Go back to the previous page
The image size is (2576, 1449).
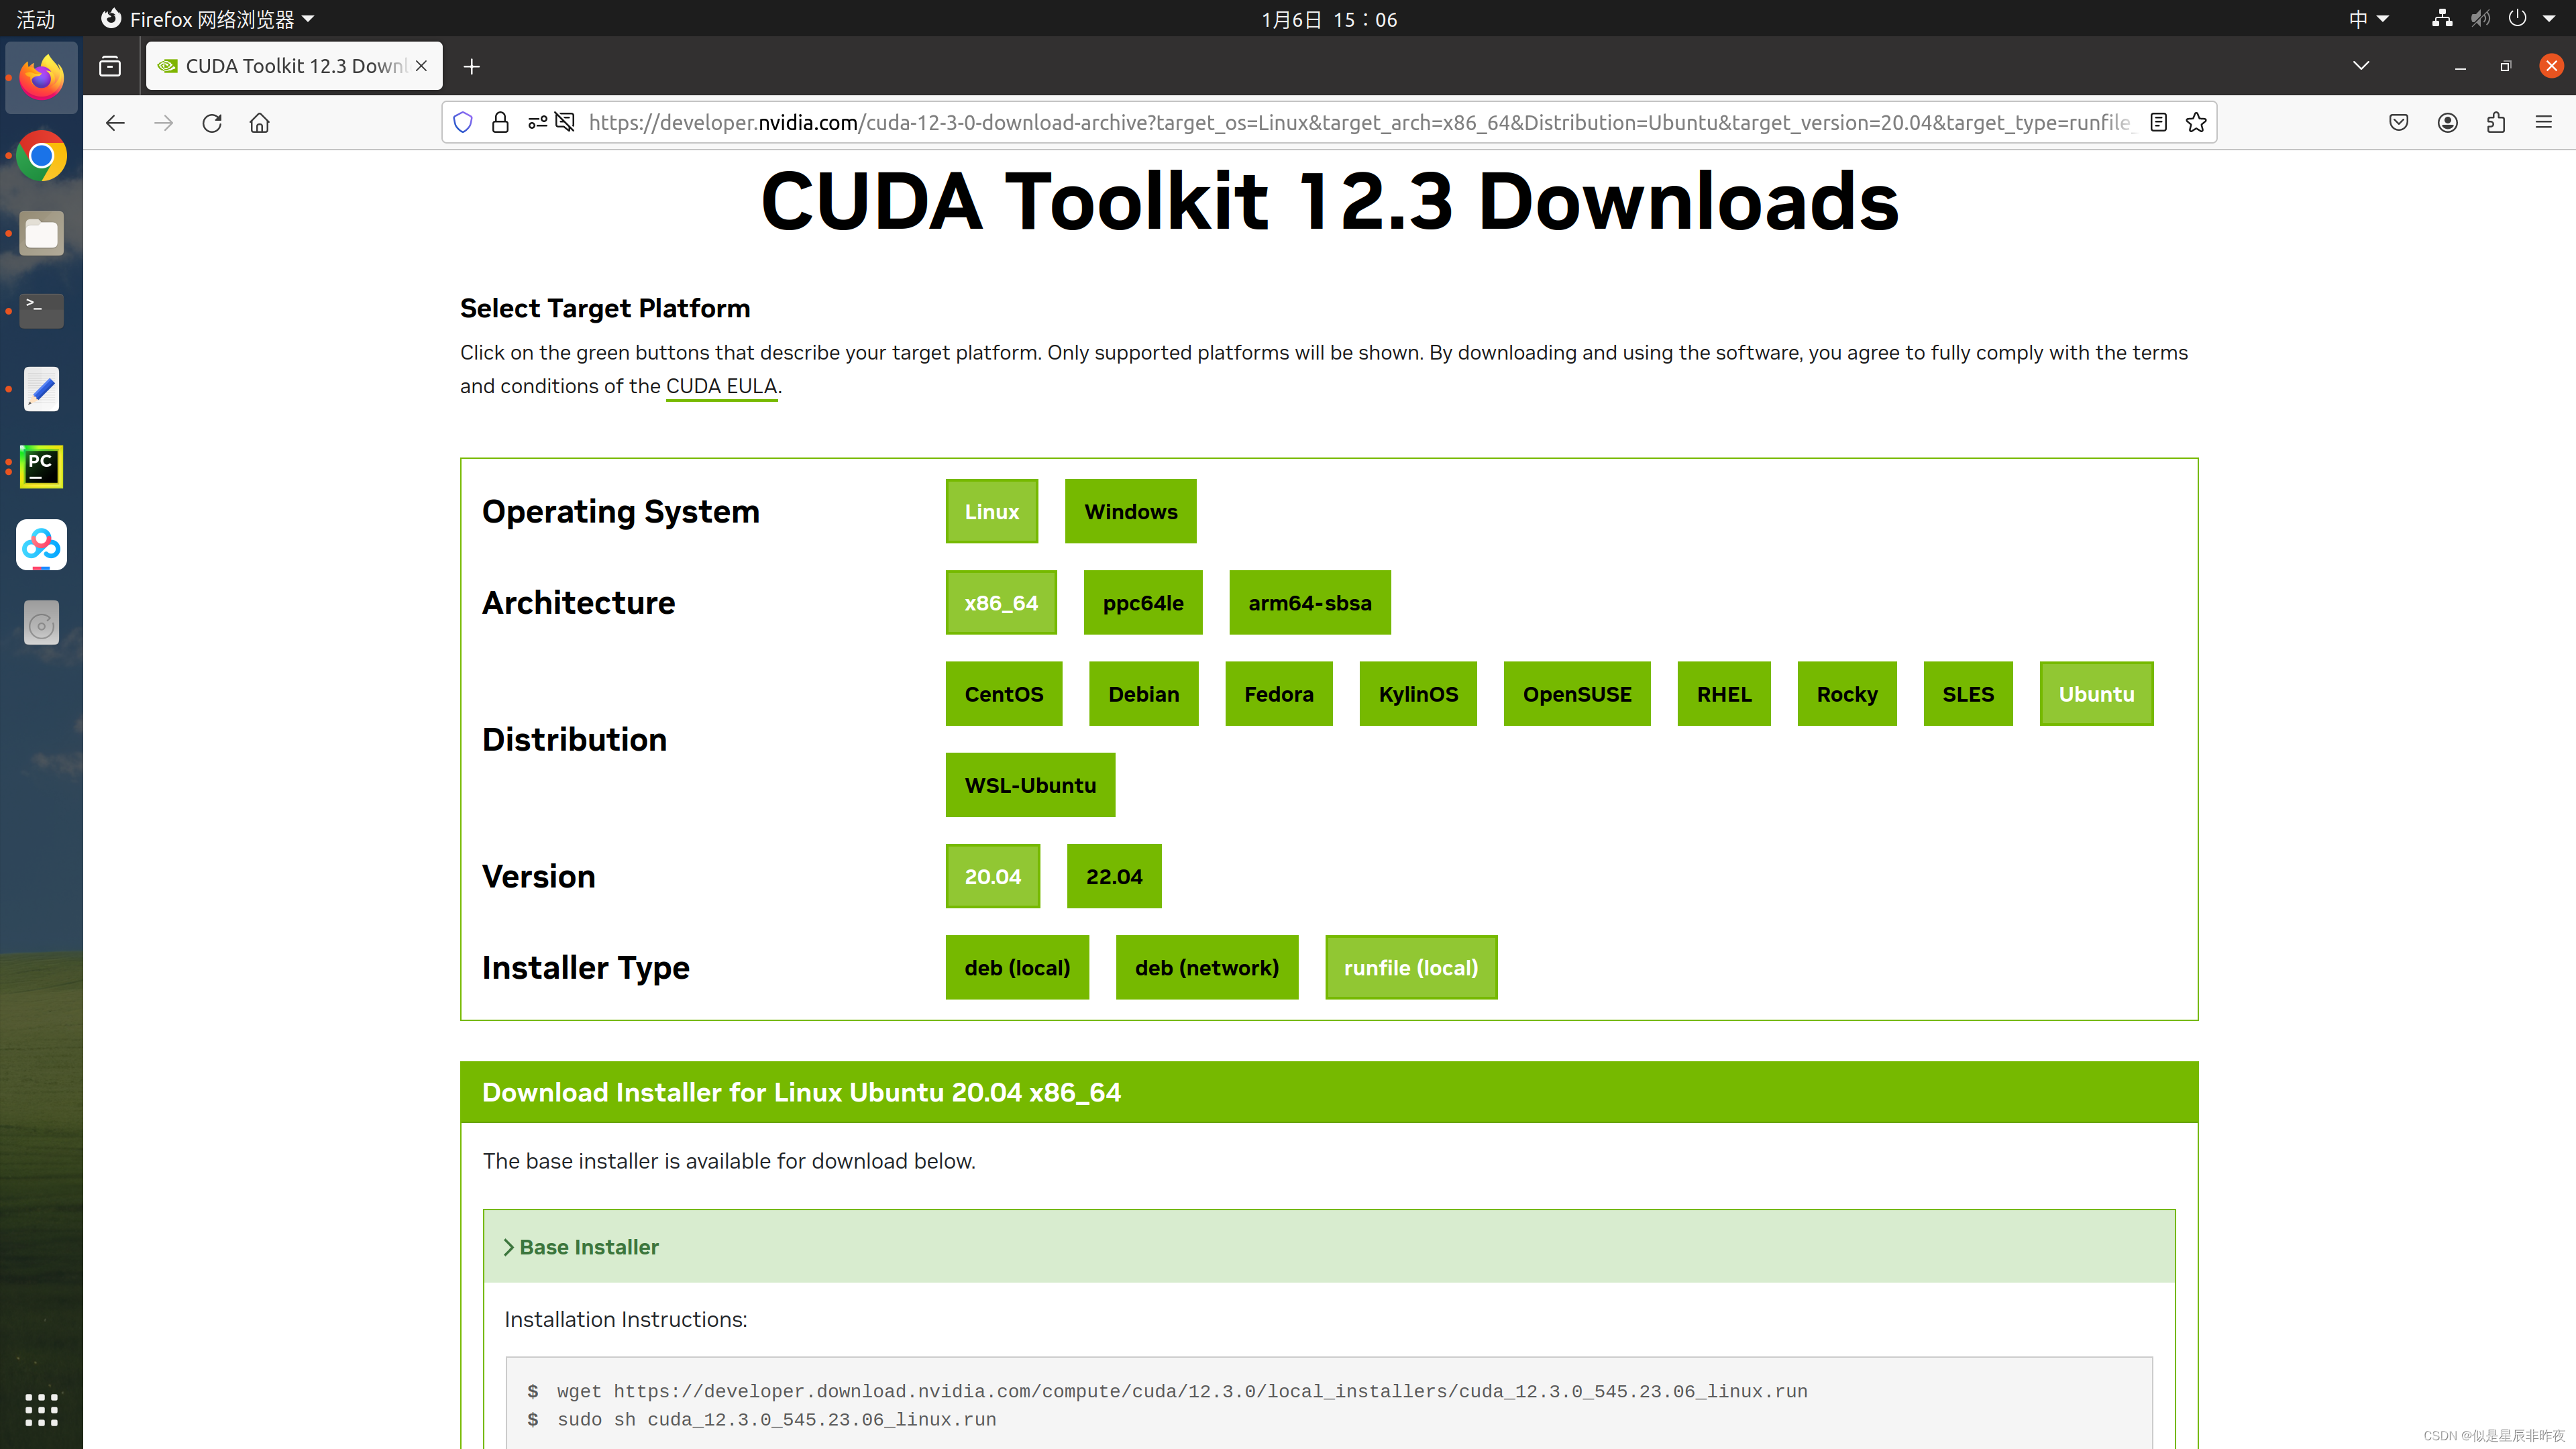point(115,123)
